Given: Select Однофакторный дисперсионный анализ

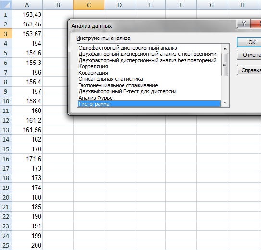Looking at the screenshot, I should [128, 48].
